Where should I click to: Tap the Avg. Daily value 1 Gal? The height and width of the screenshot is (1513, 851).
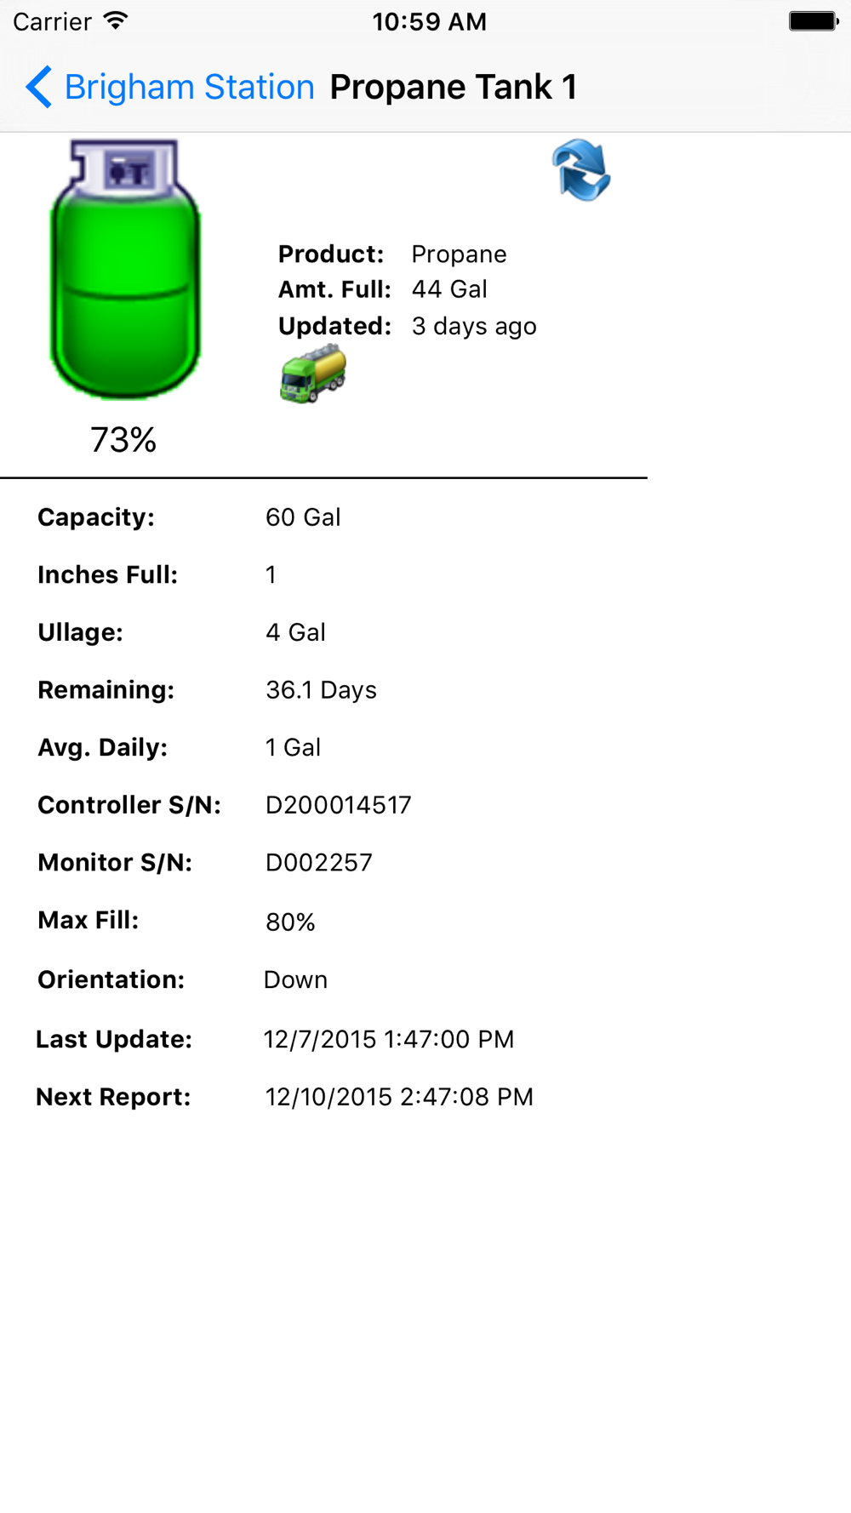(293, 747)
